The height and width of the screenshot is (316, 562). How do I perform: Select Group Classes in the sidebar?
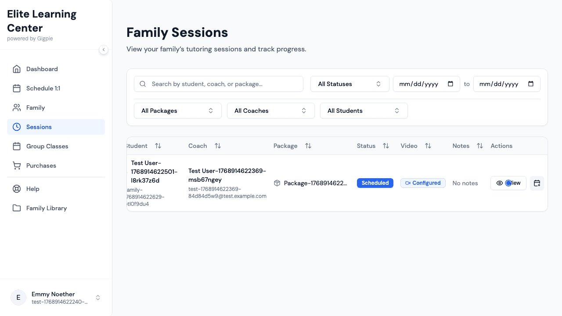[47, 146]
